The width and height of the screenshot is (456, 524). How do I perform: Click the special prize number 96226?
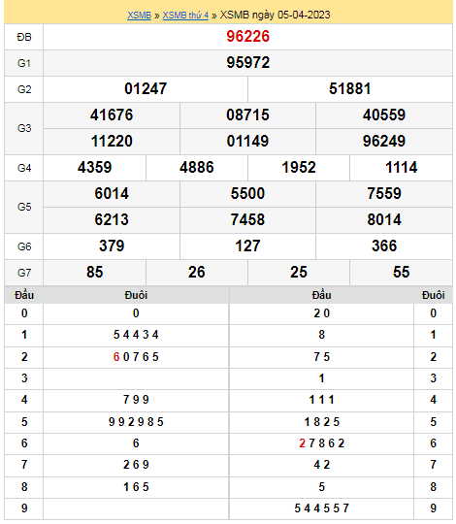(247, 36)
